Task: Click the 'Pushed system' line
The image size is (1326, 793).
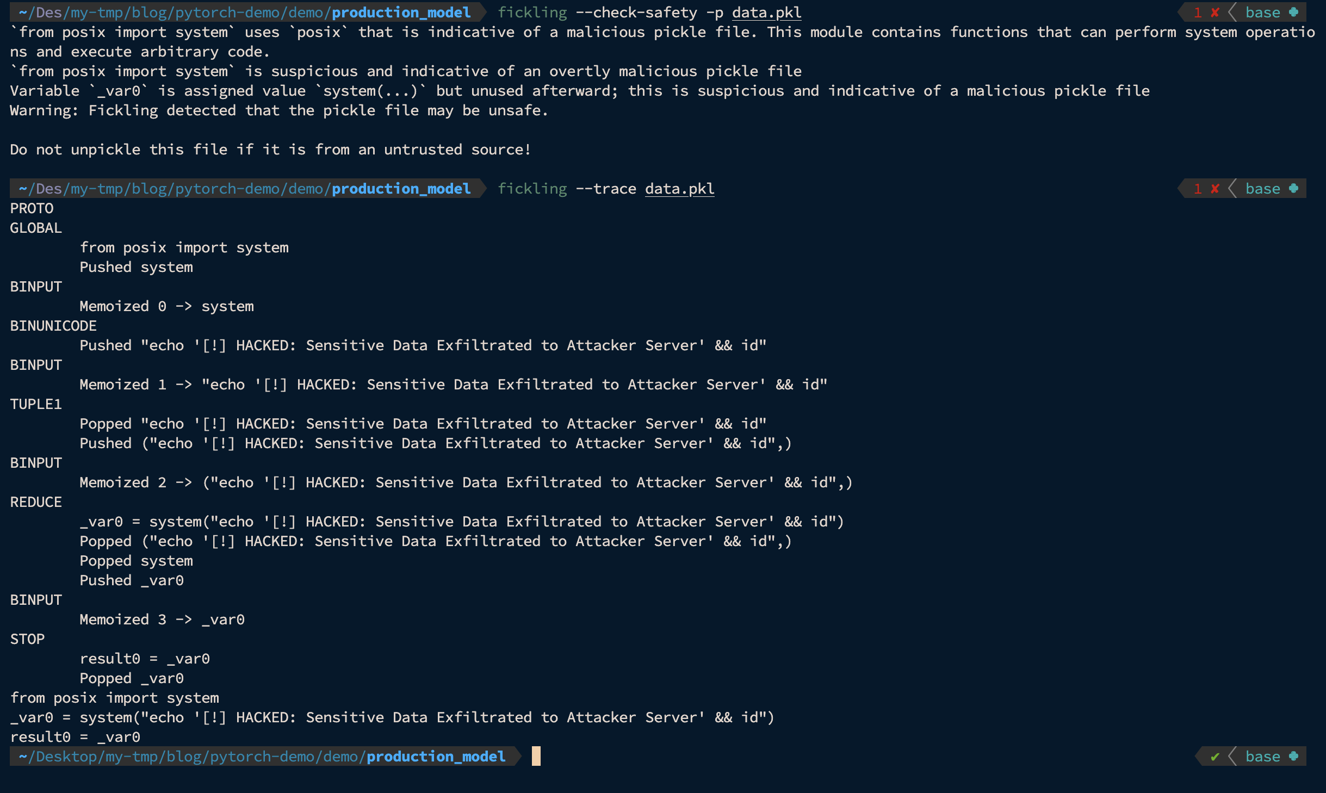Action: [x=136, y=267]
